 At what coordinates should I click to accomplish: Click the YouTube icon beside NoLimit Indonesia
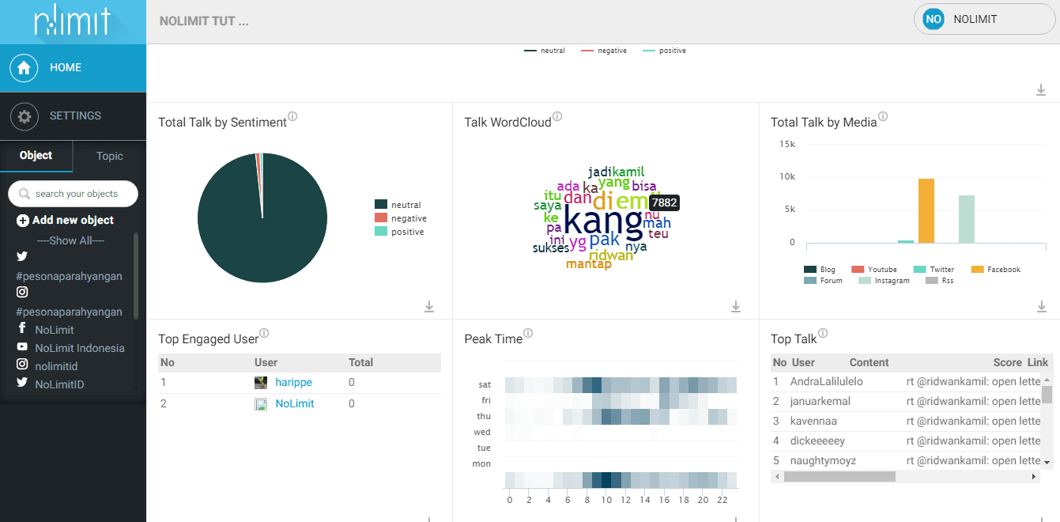point(22,347)
